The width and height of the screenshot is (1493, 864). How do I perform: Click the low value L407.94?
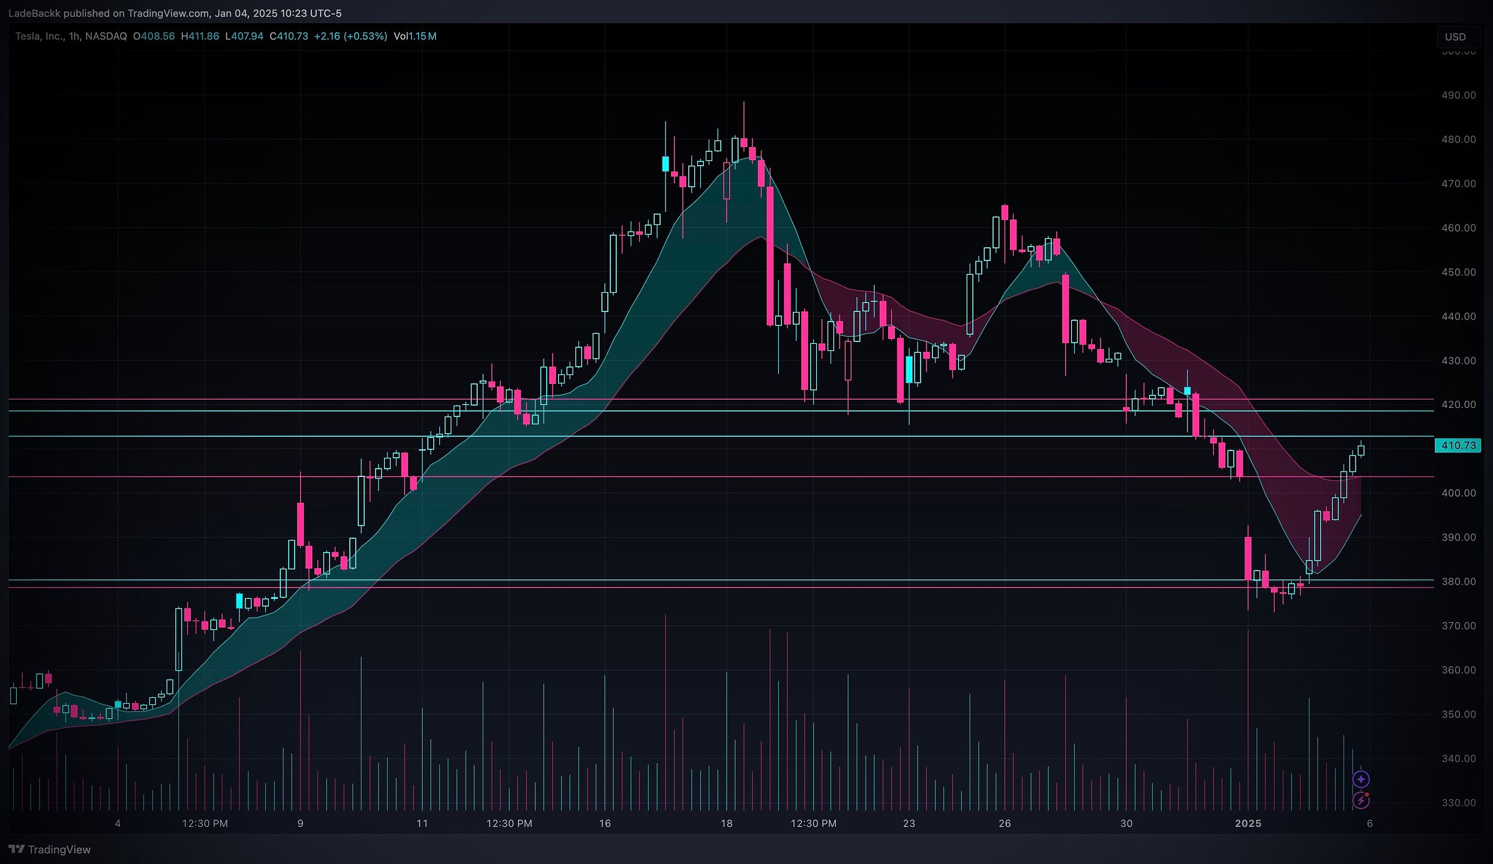coord(244,36)
